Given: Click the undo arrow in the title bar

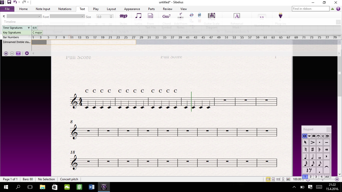Looking at the screenshot, I should pos(15,2).
